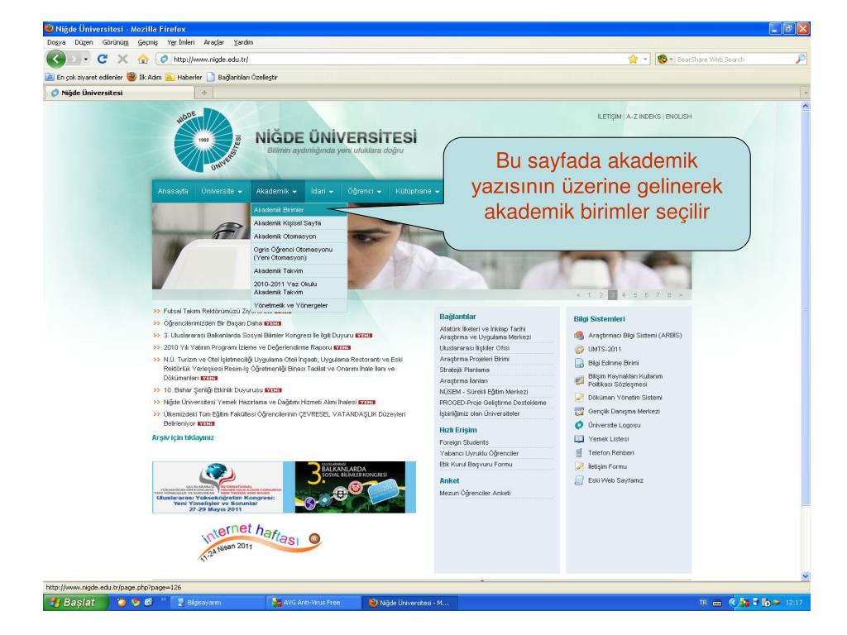Open the Dosya menu
The image size is (847, 635).
tap(56, 42)
